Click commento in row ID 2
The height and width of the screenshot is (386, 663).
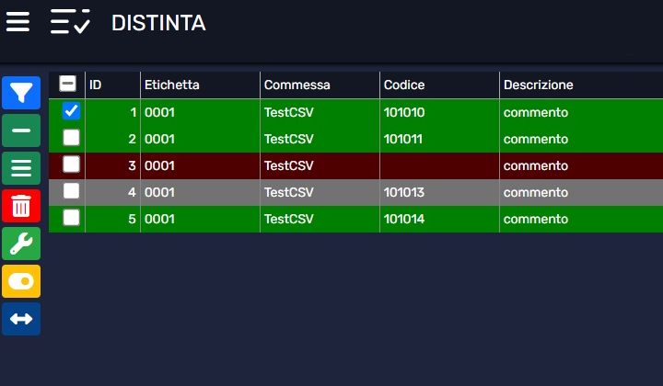tap(536, 139)
